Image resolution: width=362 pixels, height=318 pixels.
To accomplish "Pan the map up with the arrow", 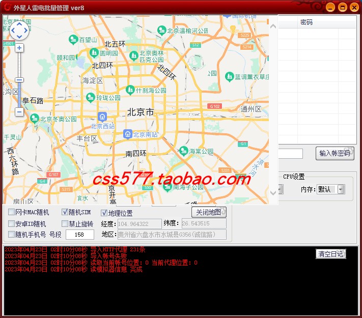I will (19, 24).
